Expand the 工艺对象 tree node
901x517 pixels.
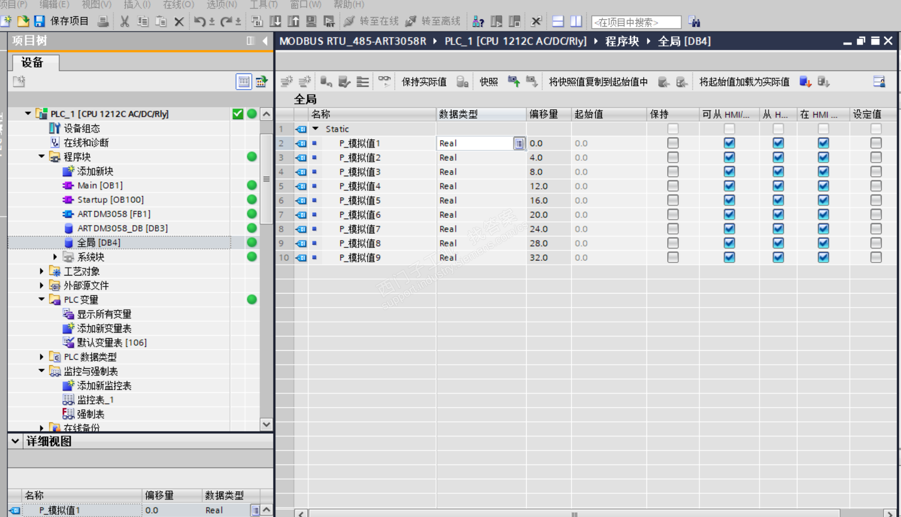tap(42, 271)
